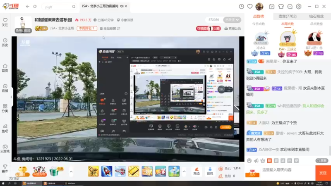Screen dimensions: 331x186
Task: Collapse the left sidebar arrow handle
Action: pos(12,97)
